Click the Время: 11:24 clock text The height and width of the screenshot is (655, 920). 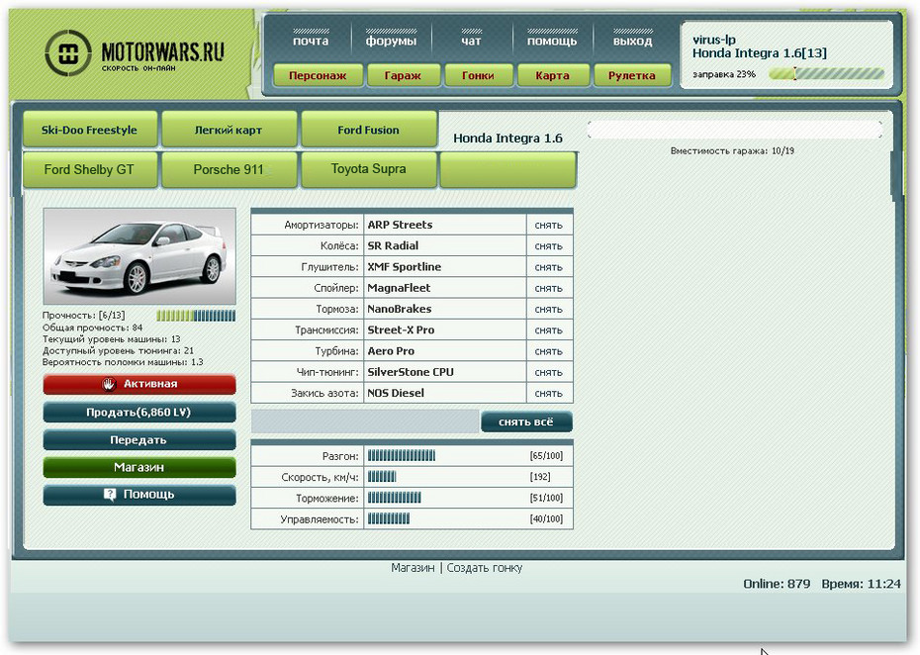861,584
